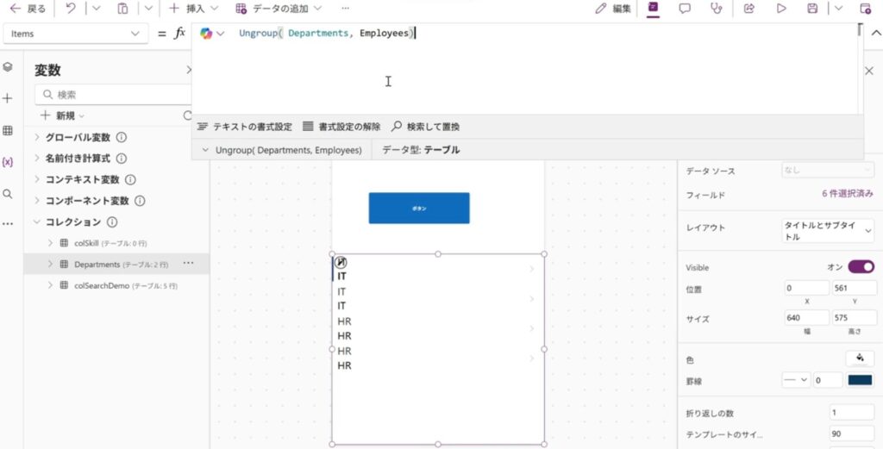Expand the グローバル変数 section
The image size is (883, 449).
pyautogui.click(x=37, y=137)
